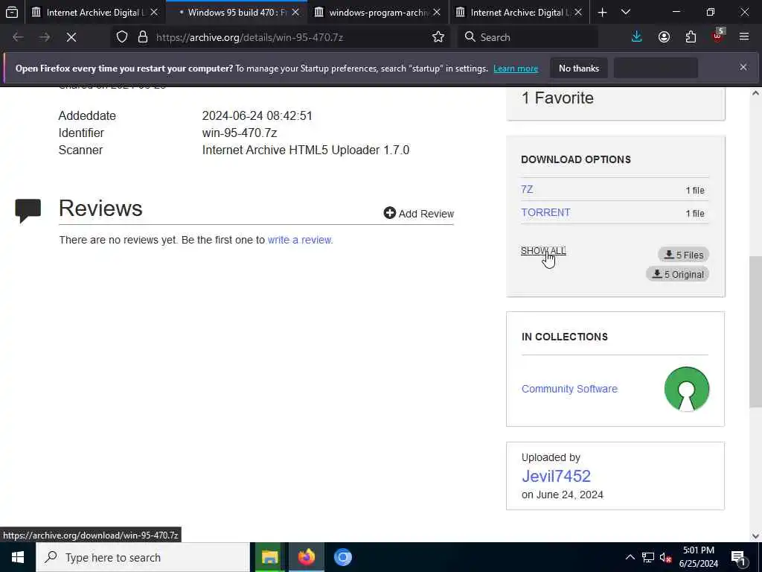Stop loading the page
This screenshot has width=762, height=572.
[71, 37]
